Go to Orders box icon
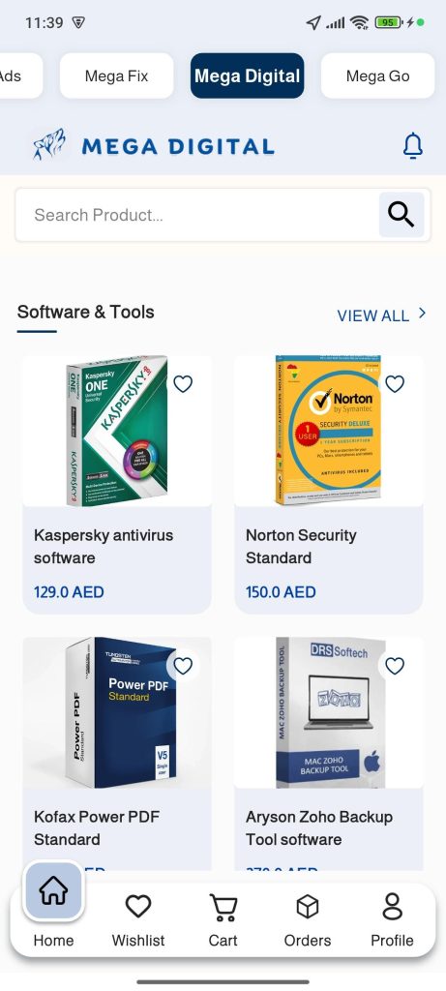Image resolution: width=446 pixels, height=991 pixels. pyautogui.click(x=308, y=907)
